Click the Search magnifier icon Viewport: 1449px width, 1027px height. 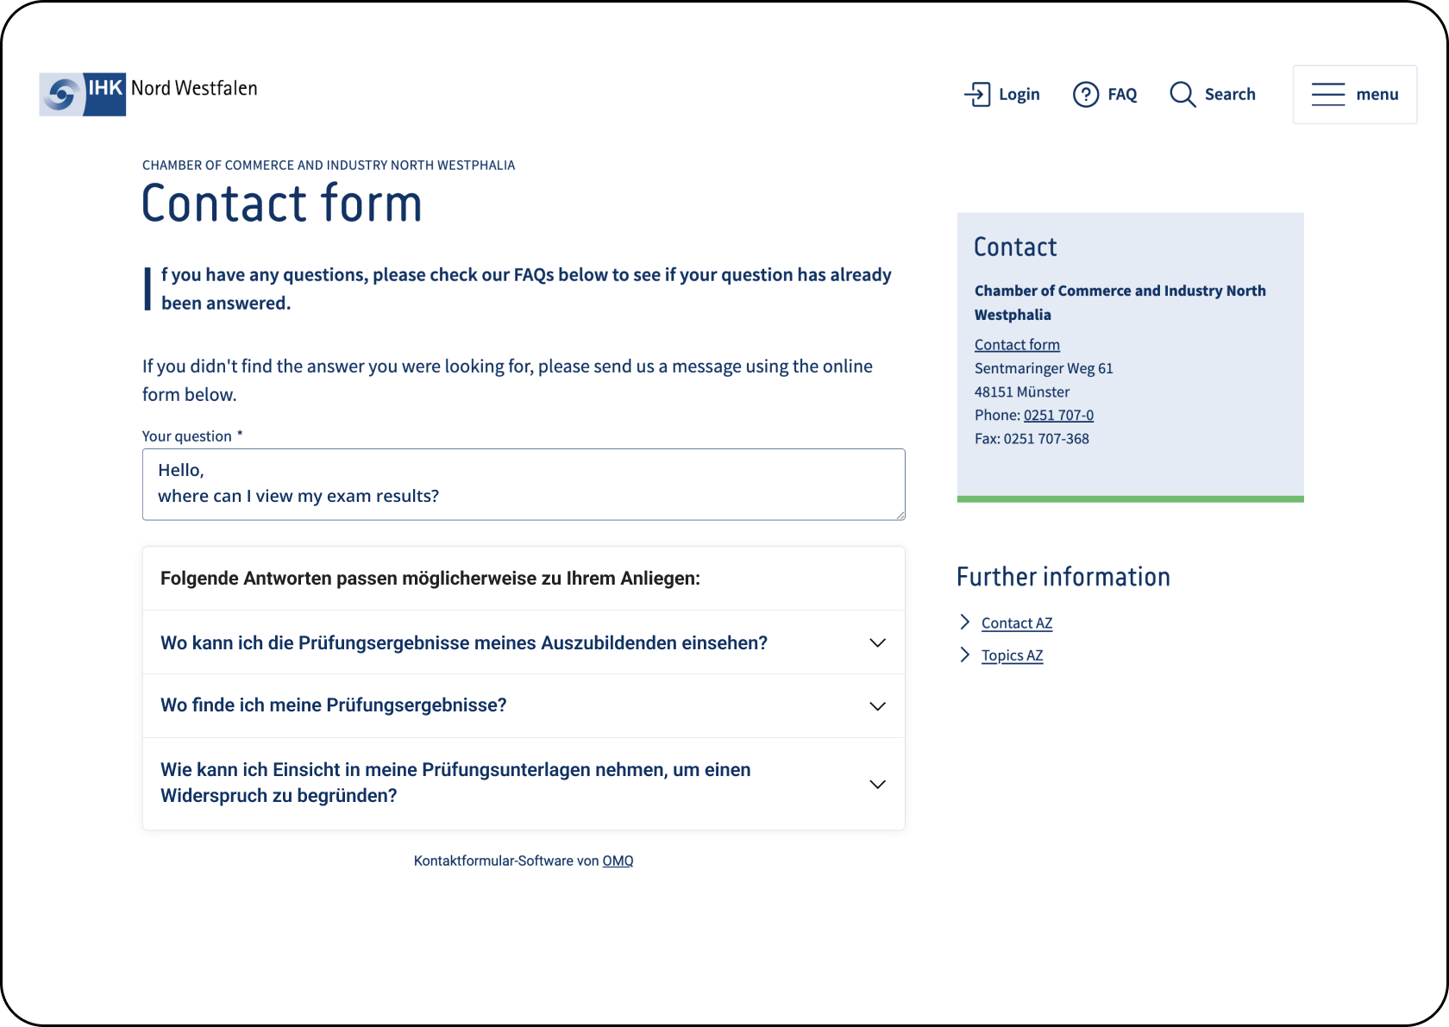[1182, 94]
